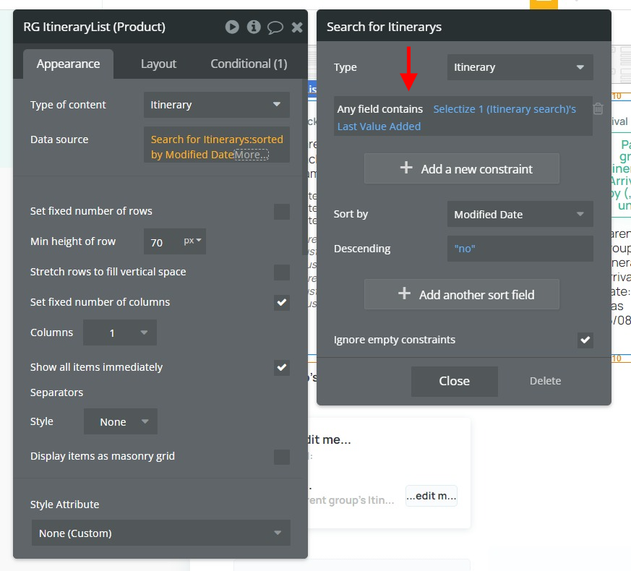
Task: Uncheck Set fixed number of columns
Action: [x=282, y=302]
